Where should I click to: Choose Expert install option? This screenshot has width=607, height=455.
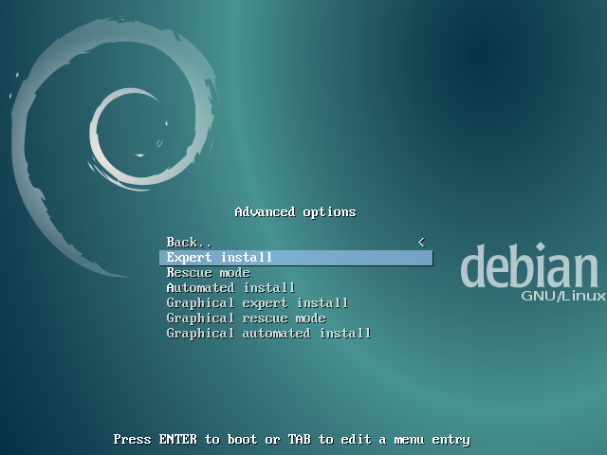click(296, 258)
